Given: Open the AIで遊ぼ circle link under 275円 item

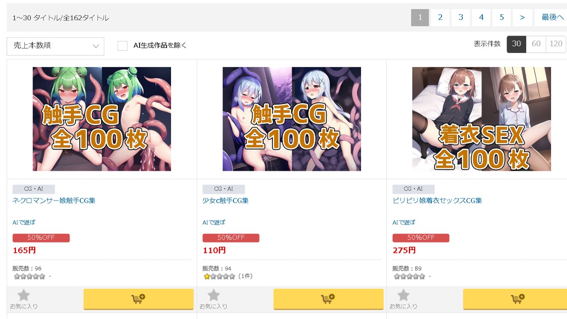Looking at the screenshot, I should pos(404,222).
